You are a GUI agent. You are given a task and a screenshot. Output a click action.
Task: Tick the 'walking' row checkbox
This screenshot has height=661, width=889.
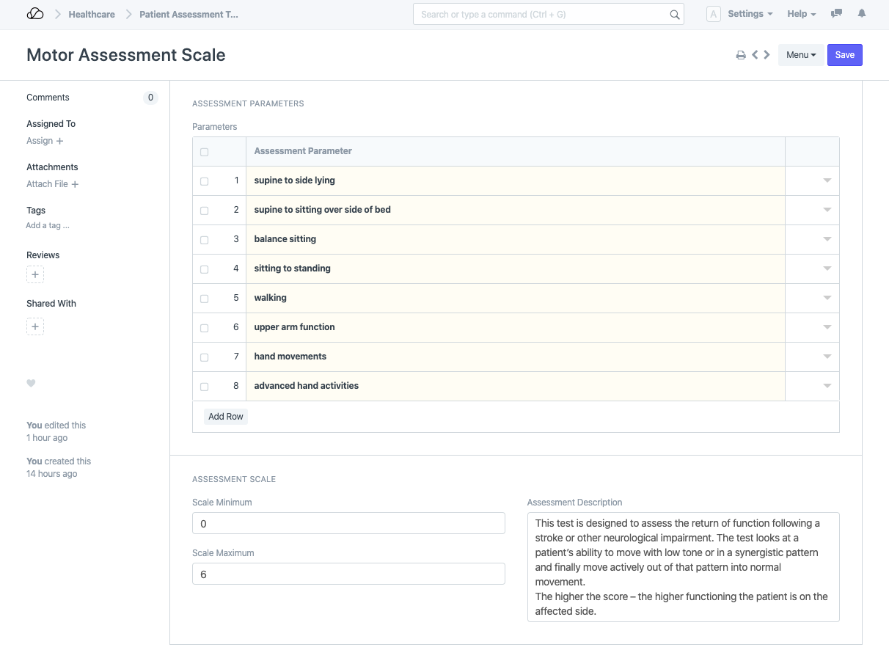pos(204,299)
